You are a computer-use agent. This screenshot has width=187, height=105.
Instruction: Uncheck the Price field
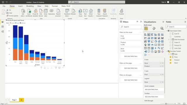170,57
